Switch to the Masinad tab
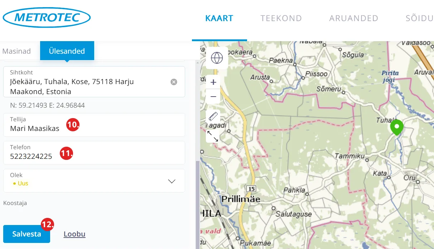 coord(16,51)
